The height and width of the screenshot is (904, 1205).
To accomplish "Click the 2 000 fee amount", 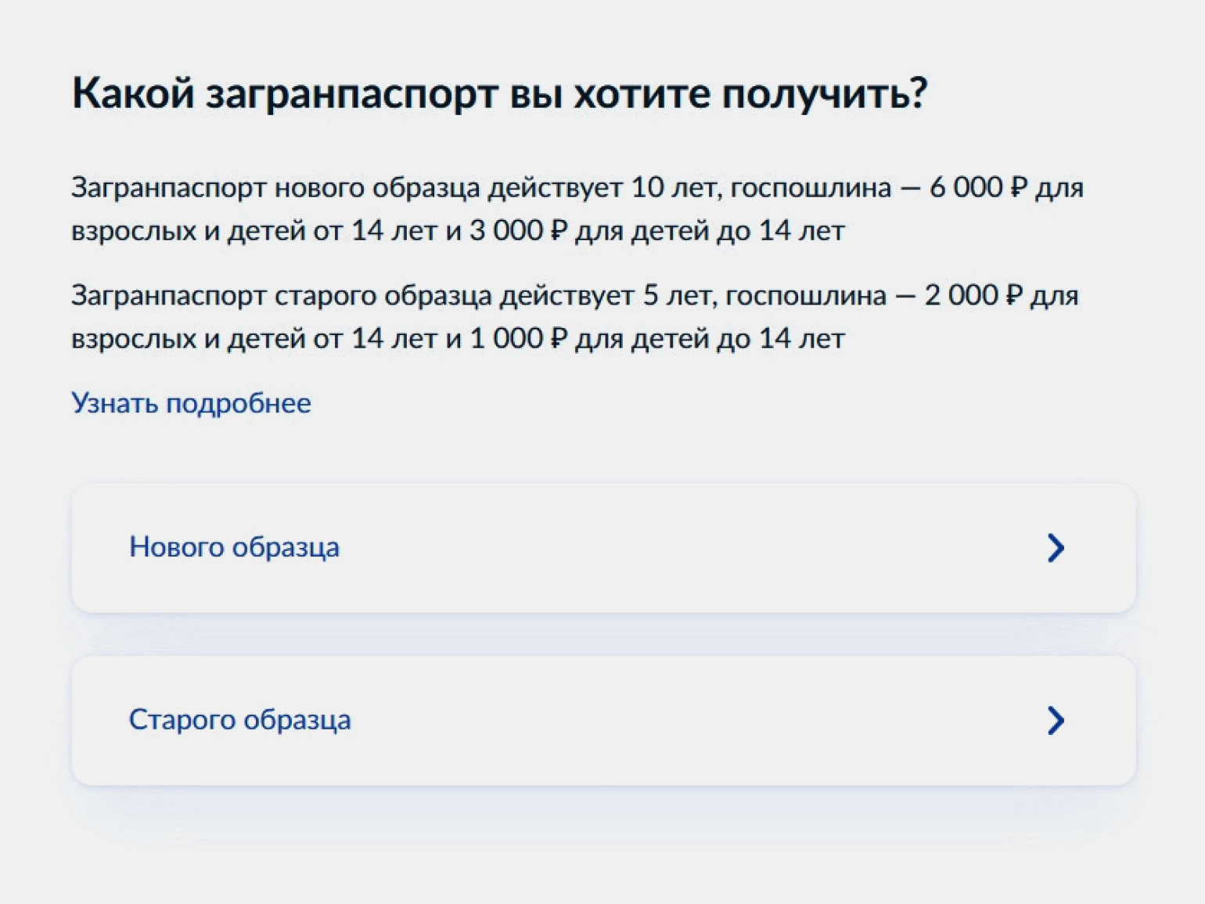I will [961, 296].
